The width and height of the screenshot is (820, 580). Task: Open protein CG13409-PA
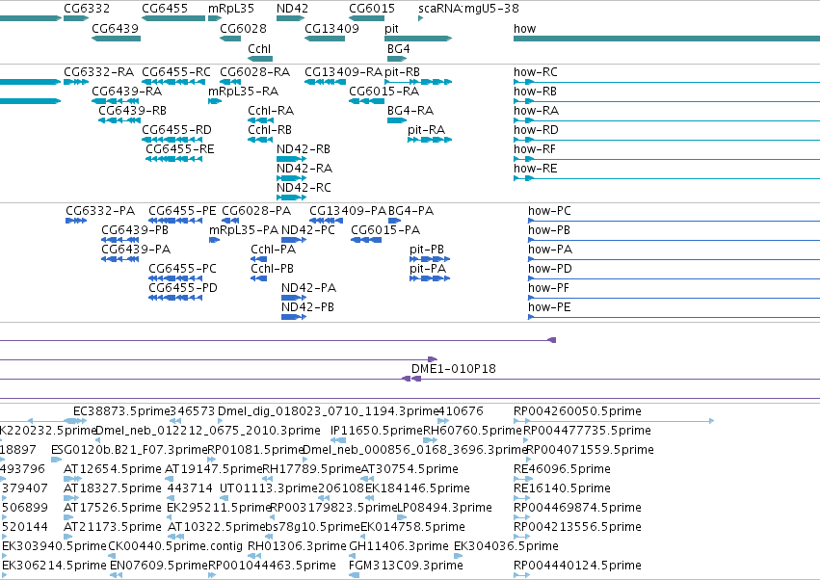coord(348,211)
